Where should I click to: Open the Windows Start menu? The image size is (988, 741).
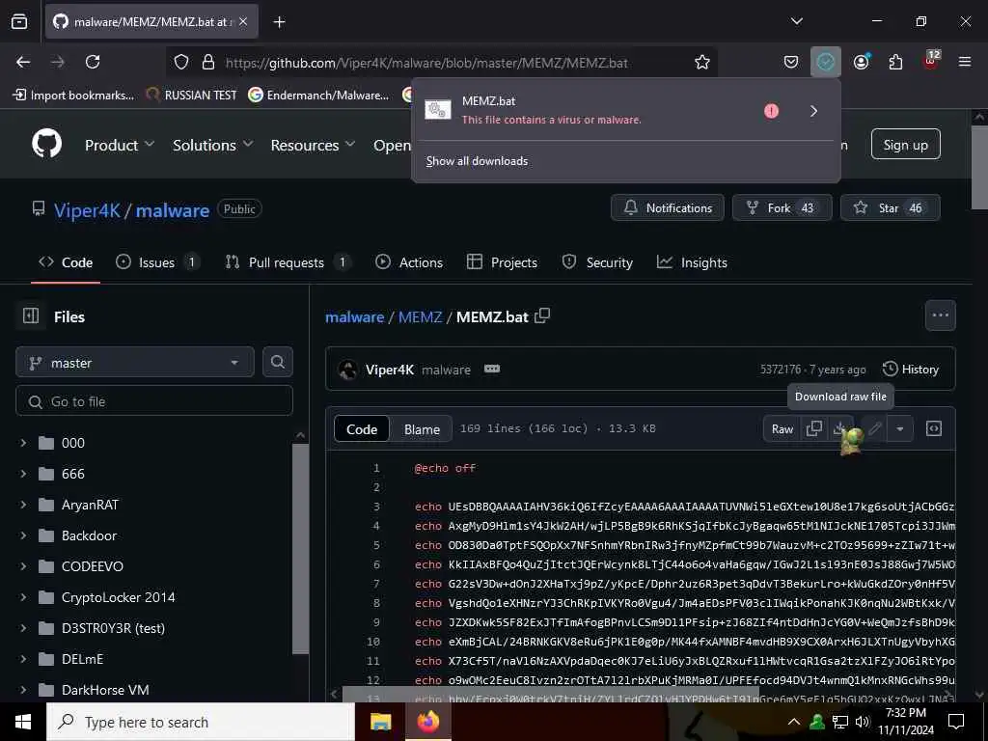point(23,722)
